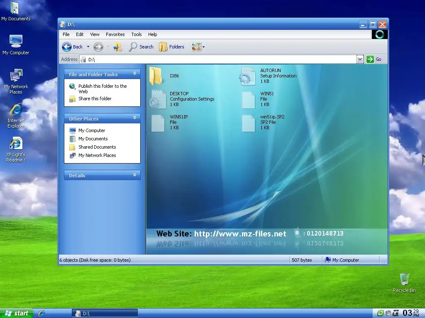Go to My Network Places in Other Places
The height and width of the screenshot is (318, 425).
pos(97,155)
